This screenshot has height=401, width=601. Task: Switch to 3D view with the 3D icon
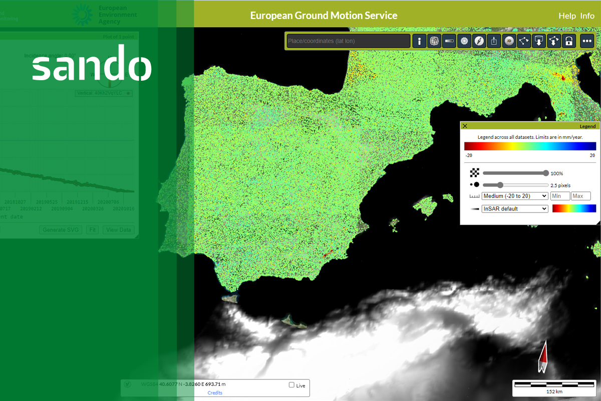click(x=509, y=41)
